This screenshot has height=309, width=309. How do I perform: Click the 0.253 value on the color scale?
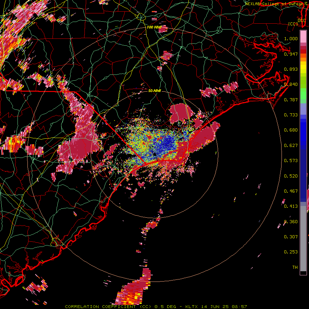point(291,252)
